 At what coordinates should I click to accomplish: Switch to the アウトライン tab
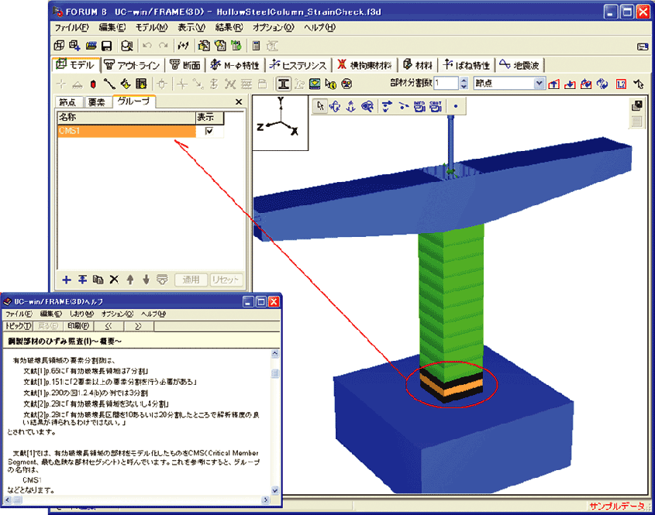(133, 65)
